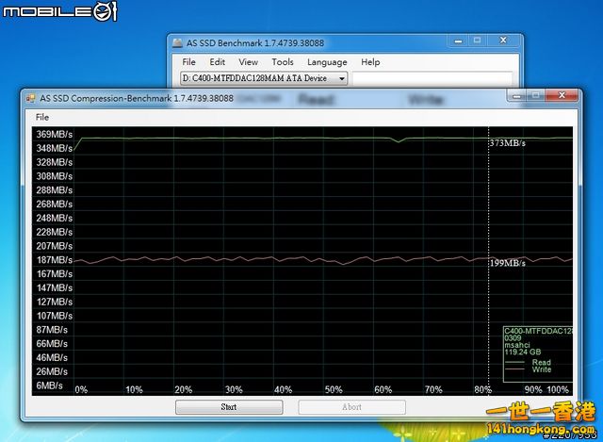Maximize the Compression-Benchmark window

535,96
